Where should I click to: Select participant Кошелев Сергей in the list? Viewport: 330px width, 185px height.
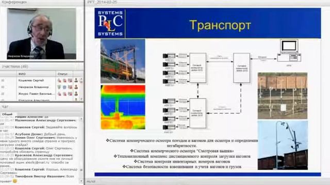(31, 80)
